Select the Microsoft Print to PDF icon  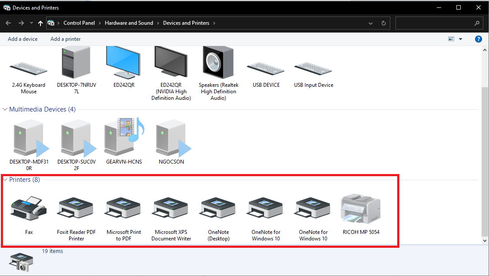(x=124, y=207)
